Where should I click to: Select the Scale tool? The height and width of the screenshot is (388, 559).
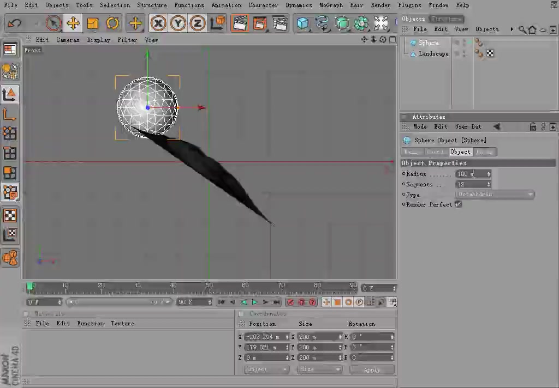[92, 23]
